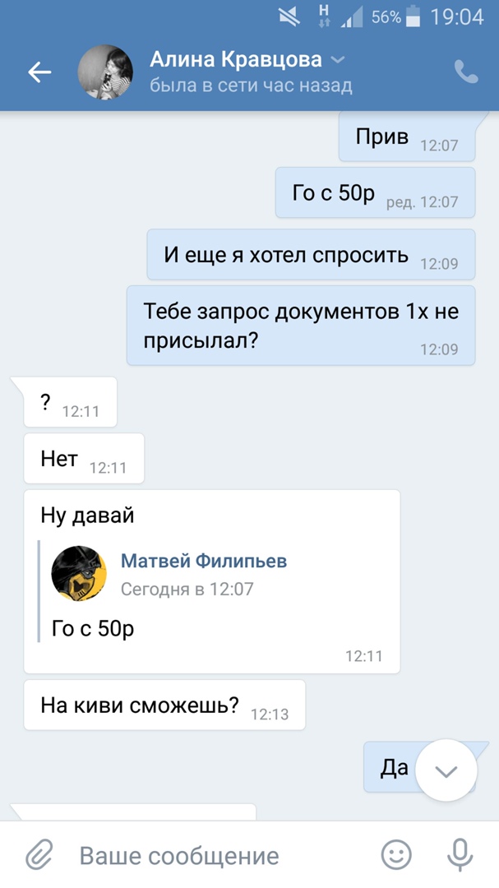
Task: Tap the back arrow in the header
Action: 39,72
